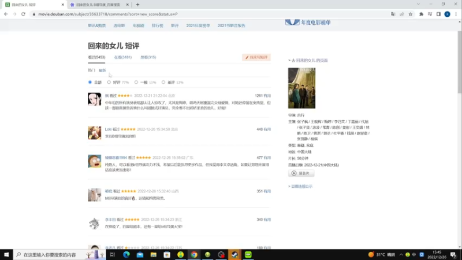Open the Chrome profile avatar
This screenshot has width=462, height=260.
pos(447,14)
